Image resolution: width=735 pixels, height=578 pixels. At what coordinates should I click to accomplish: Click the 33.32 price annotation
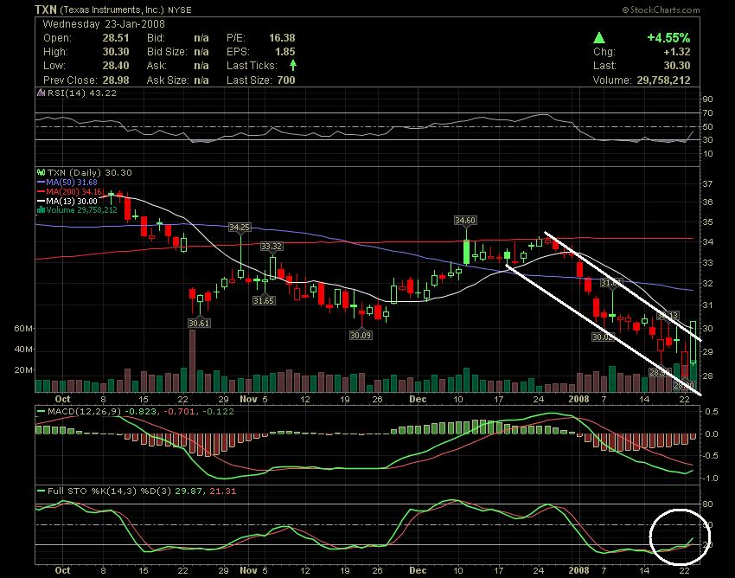pos(272,247)
